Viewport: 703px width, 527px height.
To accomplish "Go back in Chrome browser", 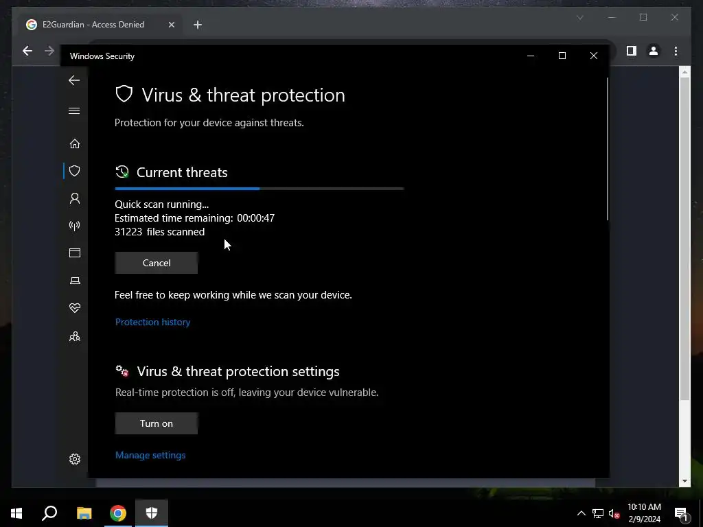I will (27, 51).
